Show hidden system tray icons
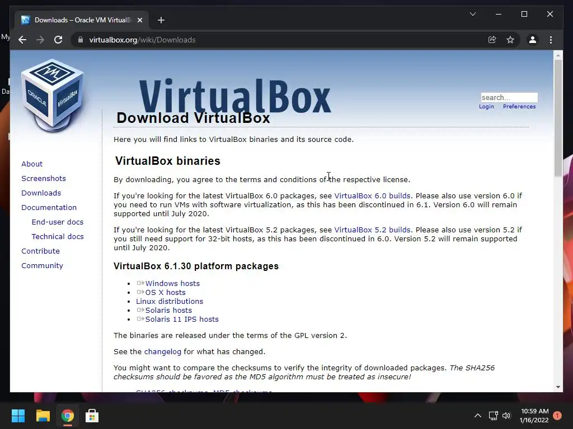The height and width of the screenshot is (429, 573). (x=478, y=416)
